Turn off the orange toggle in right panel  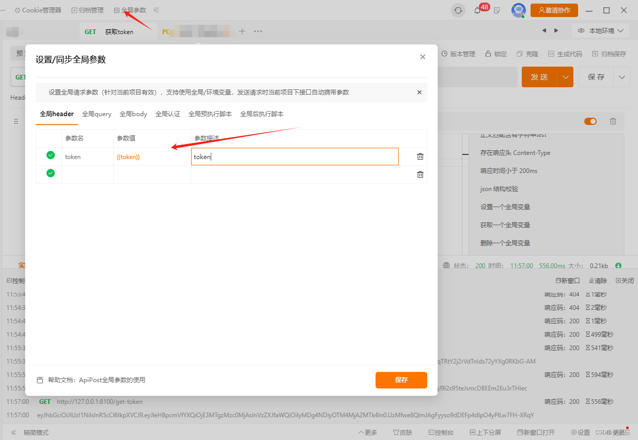point(589,121)
